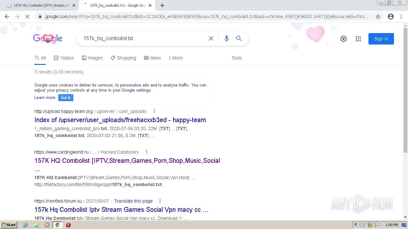Image resolution: width=408 pixels, height=229 pixels.
Task: Open the 157K HQ Combolist cardingworld result
Action: (x=127, y=161)
